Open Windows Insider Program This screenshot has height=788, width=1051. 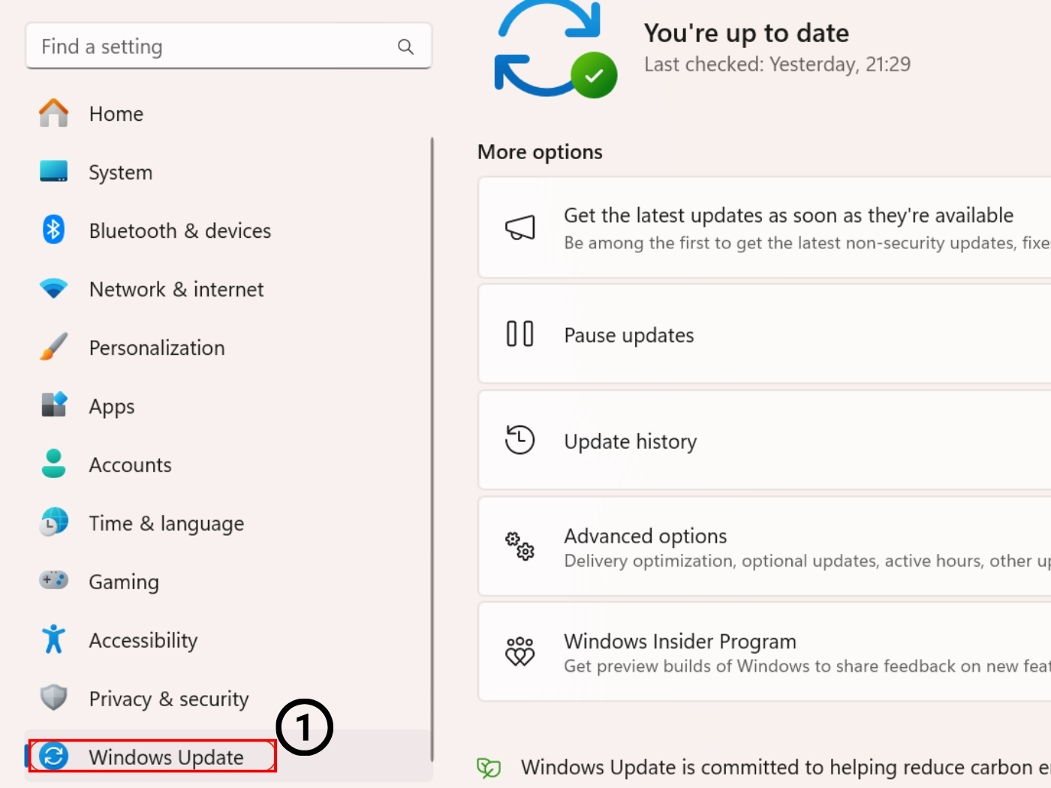(764, 652)
